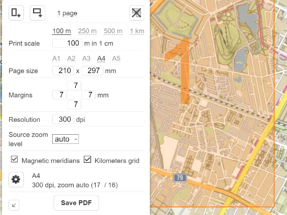Viewport: 287px width, 215px height.
Task: Click route 79 road shield on map
Action: click(x=180, y=178)
